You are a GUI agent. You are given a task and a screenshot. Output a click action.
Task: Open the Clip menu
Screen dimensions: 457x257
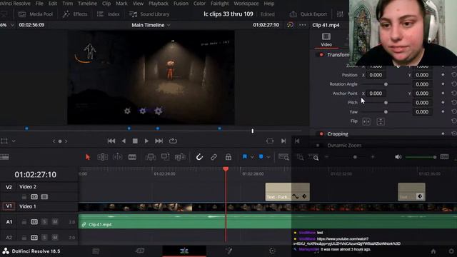pos(106,4)
